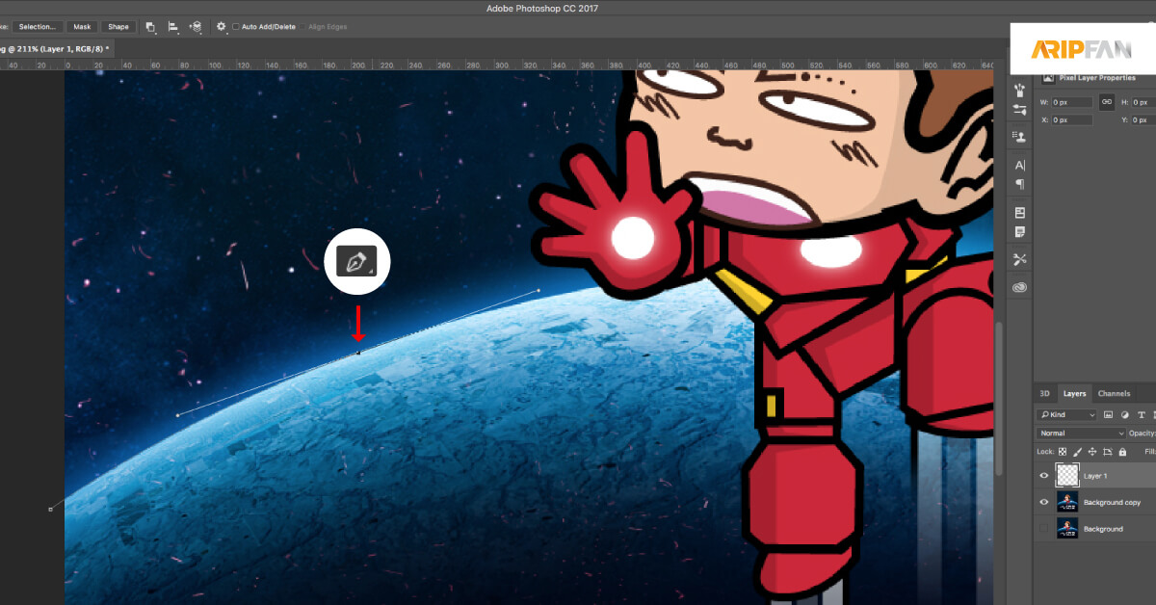Filter layers by adjustment layer icon
This screenshot has width=1156, height=605.
(x=1123, y=414)
